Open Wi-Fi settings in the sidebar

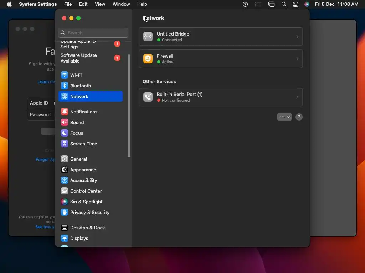pos(91,75)
